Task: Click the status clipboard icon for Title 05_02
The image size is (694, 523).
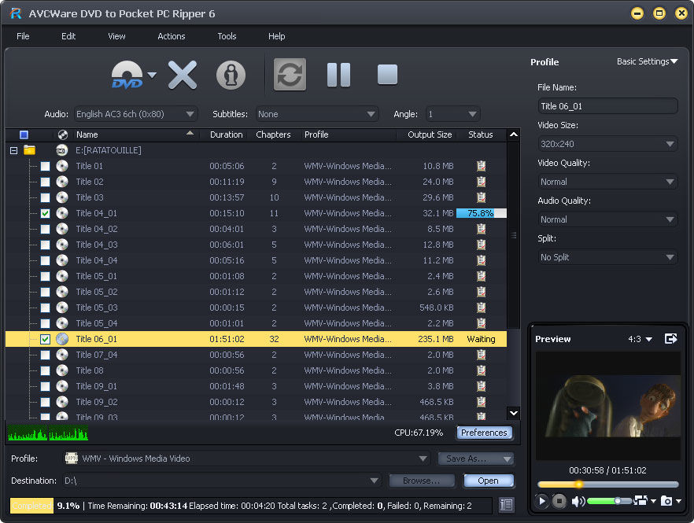Action: click(x=481, y=292)
